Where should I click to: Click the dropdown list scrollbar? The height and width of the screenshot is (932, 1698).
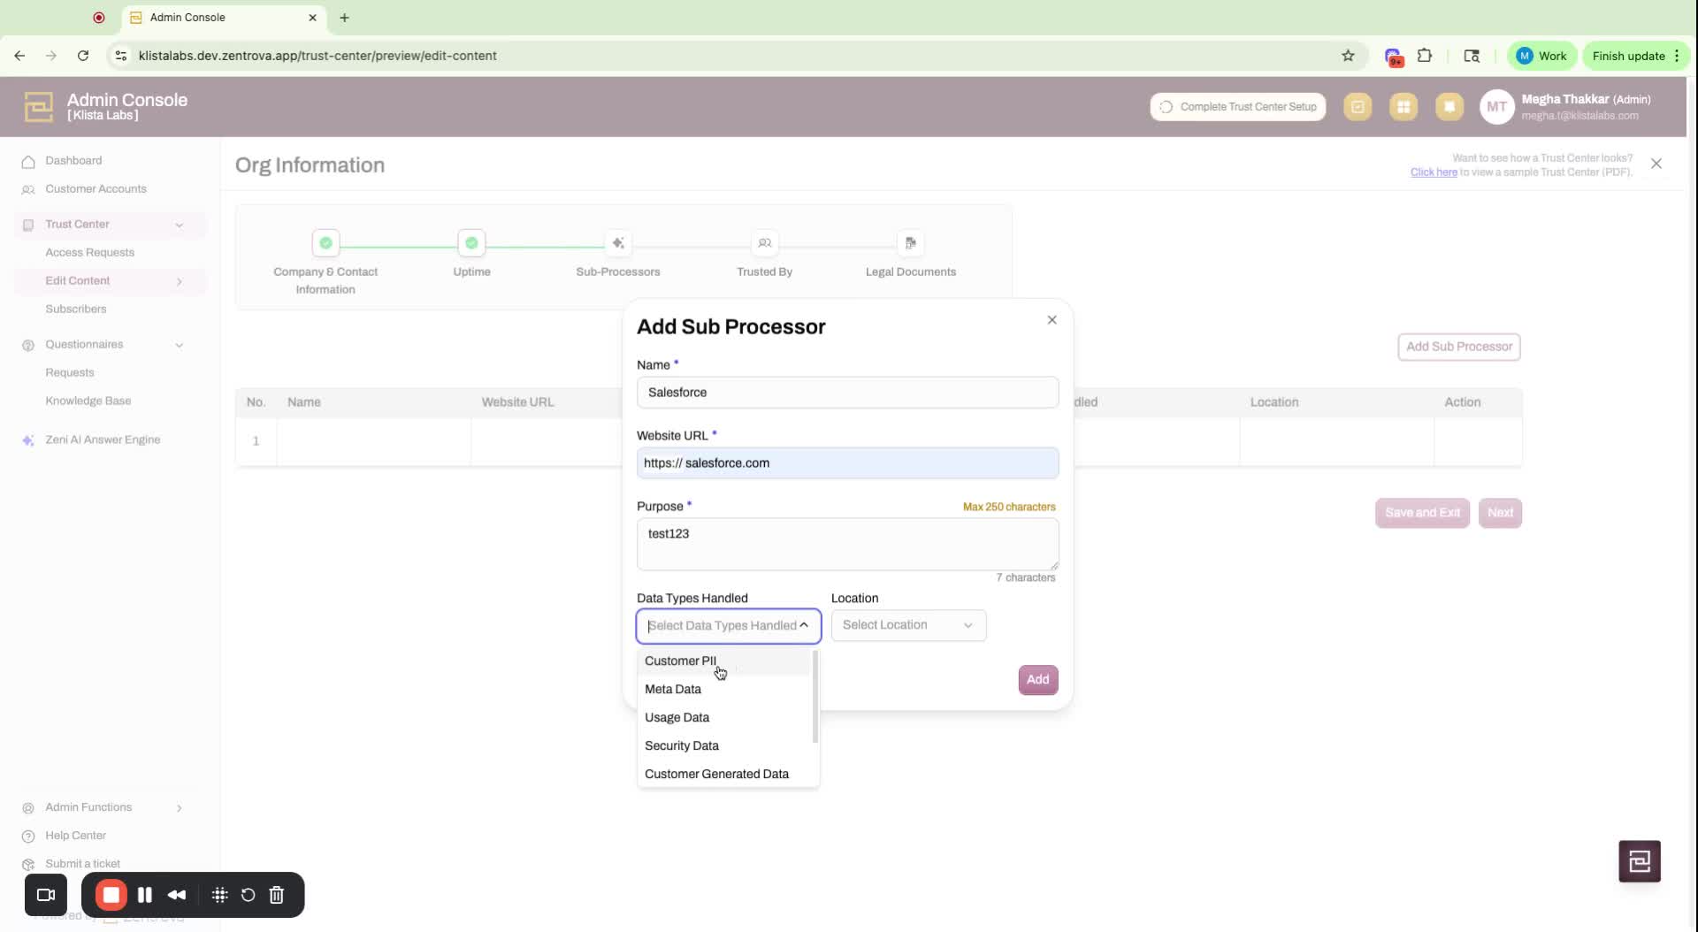click(815, 698)
